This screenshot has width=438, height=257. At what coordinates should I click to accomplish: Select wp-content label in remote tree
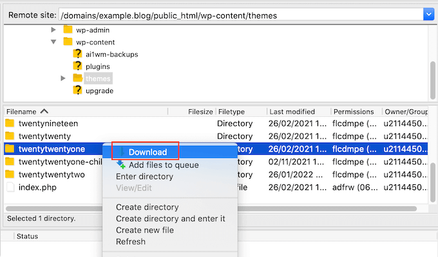(95, 42)
